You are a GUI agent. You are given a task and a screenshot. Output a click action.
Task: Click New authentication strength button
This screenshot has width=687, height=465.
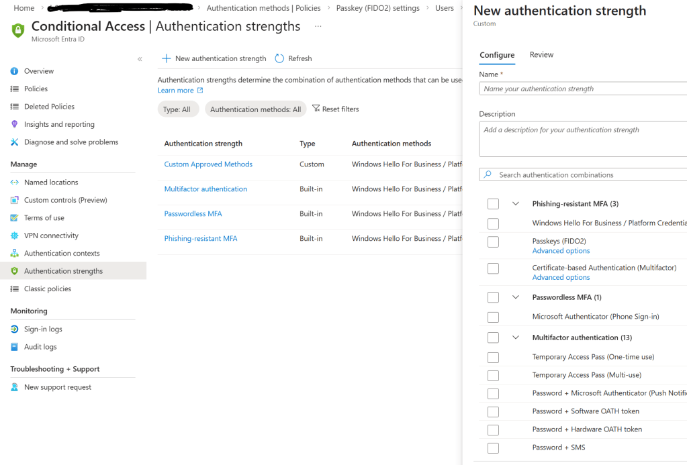click(x=214, y=58)
